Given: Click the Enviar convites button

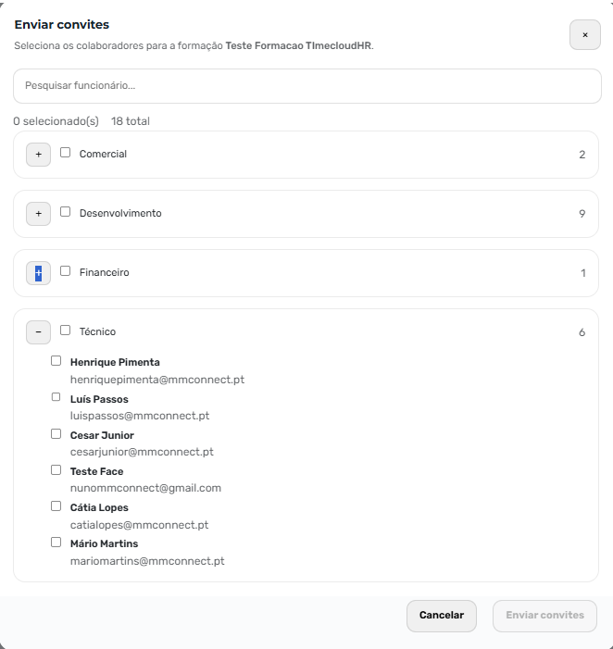Looking at the screenshot, I should pos(544,616).
